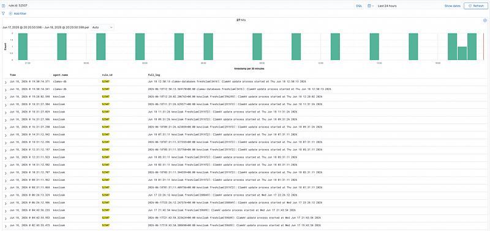
Task: Select the histogram bar at 21:00
Action: pyautogui.click(x=23, y=46)
